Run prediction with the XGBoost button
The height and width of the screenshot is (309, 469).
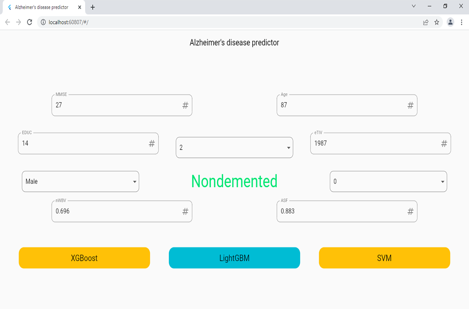84,258
